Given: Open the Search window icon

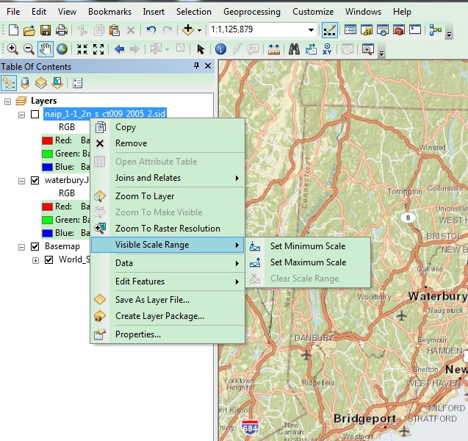Looking at the screenshot, I should [x=382, y=30].
